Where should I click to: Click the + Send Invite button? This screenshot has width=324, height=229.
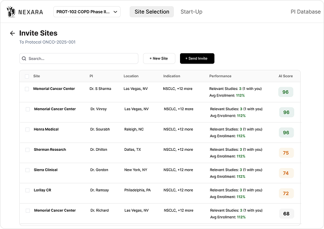tap(197, 58)
